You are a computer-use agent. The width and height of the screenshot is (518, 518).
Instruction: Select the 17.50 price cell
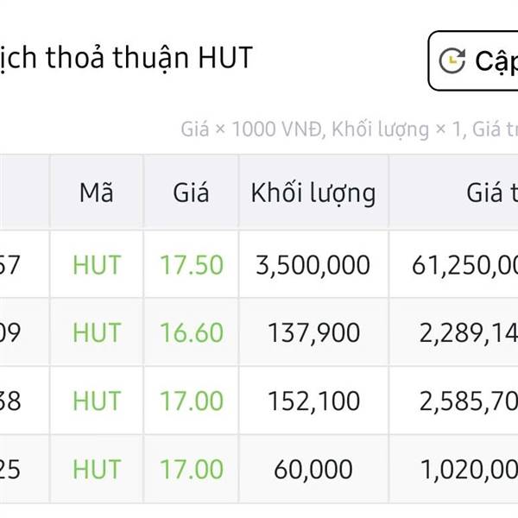191,264
